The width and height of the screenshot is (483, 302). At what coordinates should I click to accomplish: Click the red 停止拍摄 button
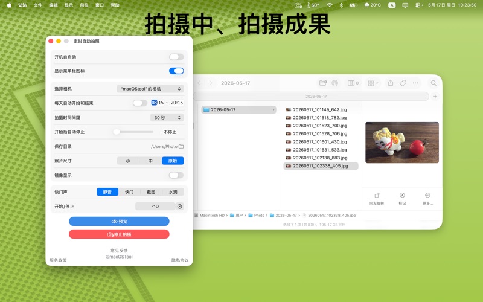(x=119, y=234)
